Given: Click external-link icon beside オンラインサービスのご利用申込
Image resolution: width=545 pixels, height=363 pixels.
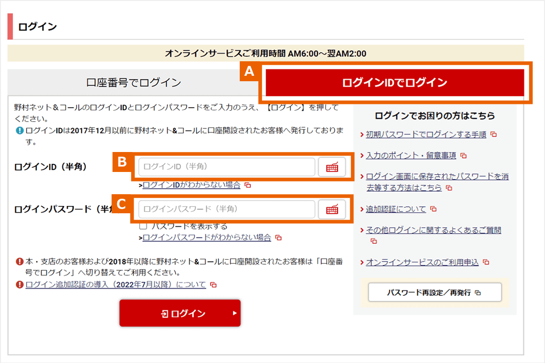Looking at the screenshot, I should [x=486, y=262].
